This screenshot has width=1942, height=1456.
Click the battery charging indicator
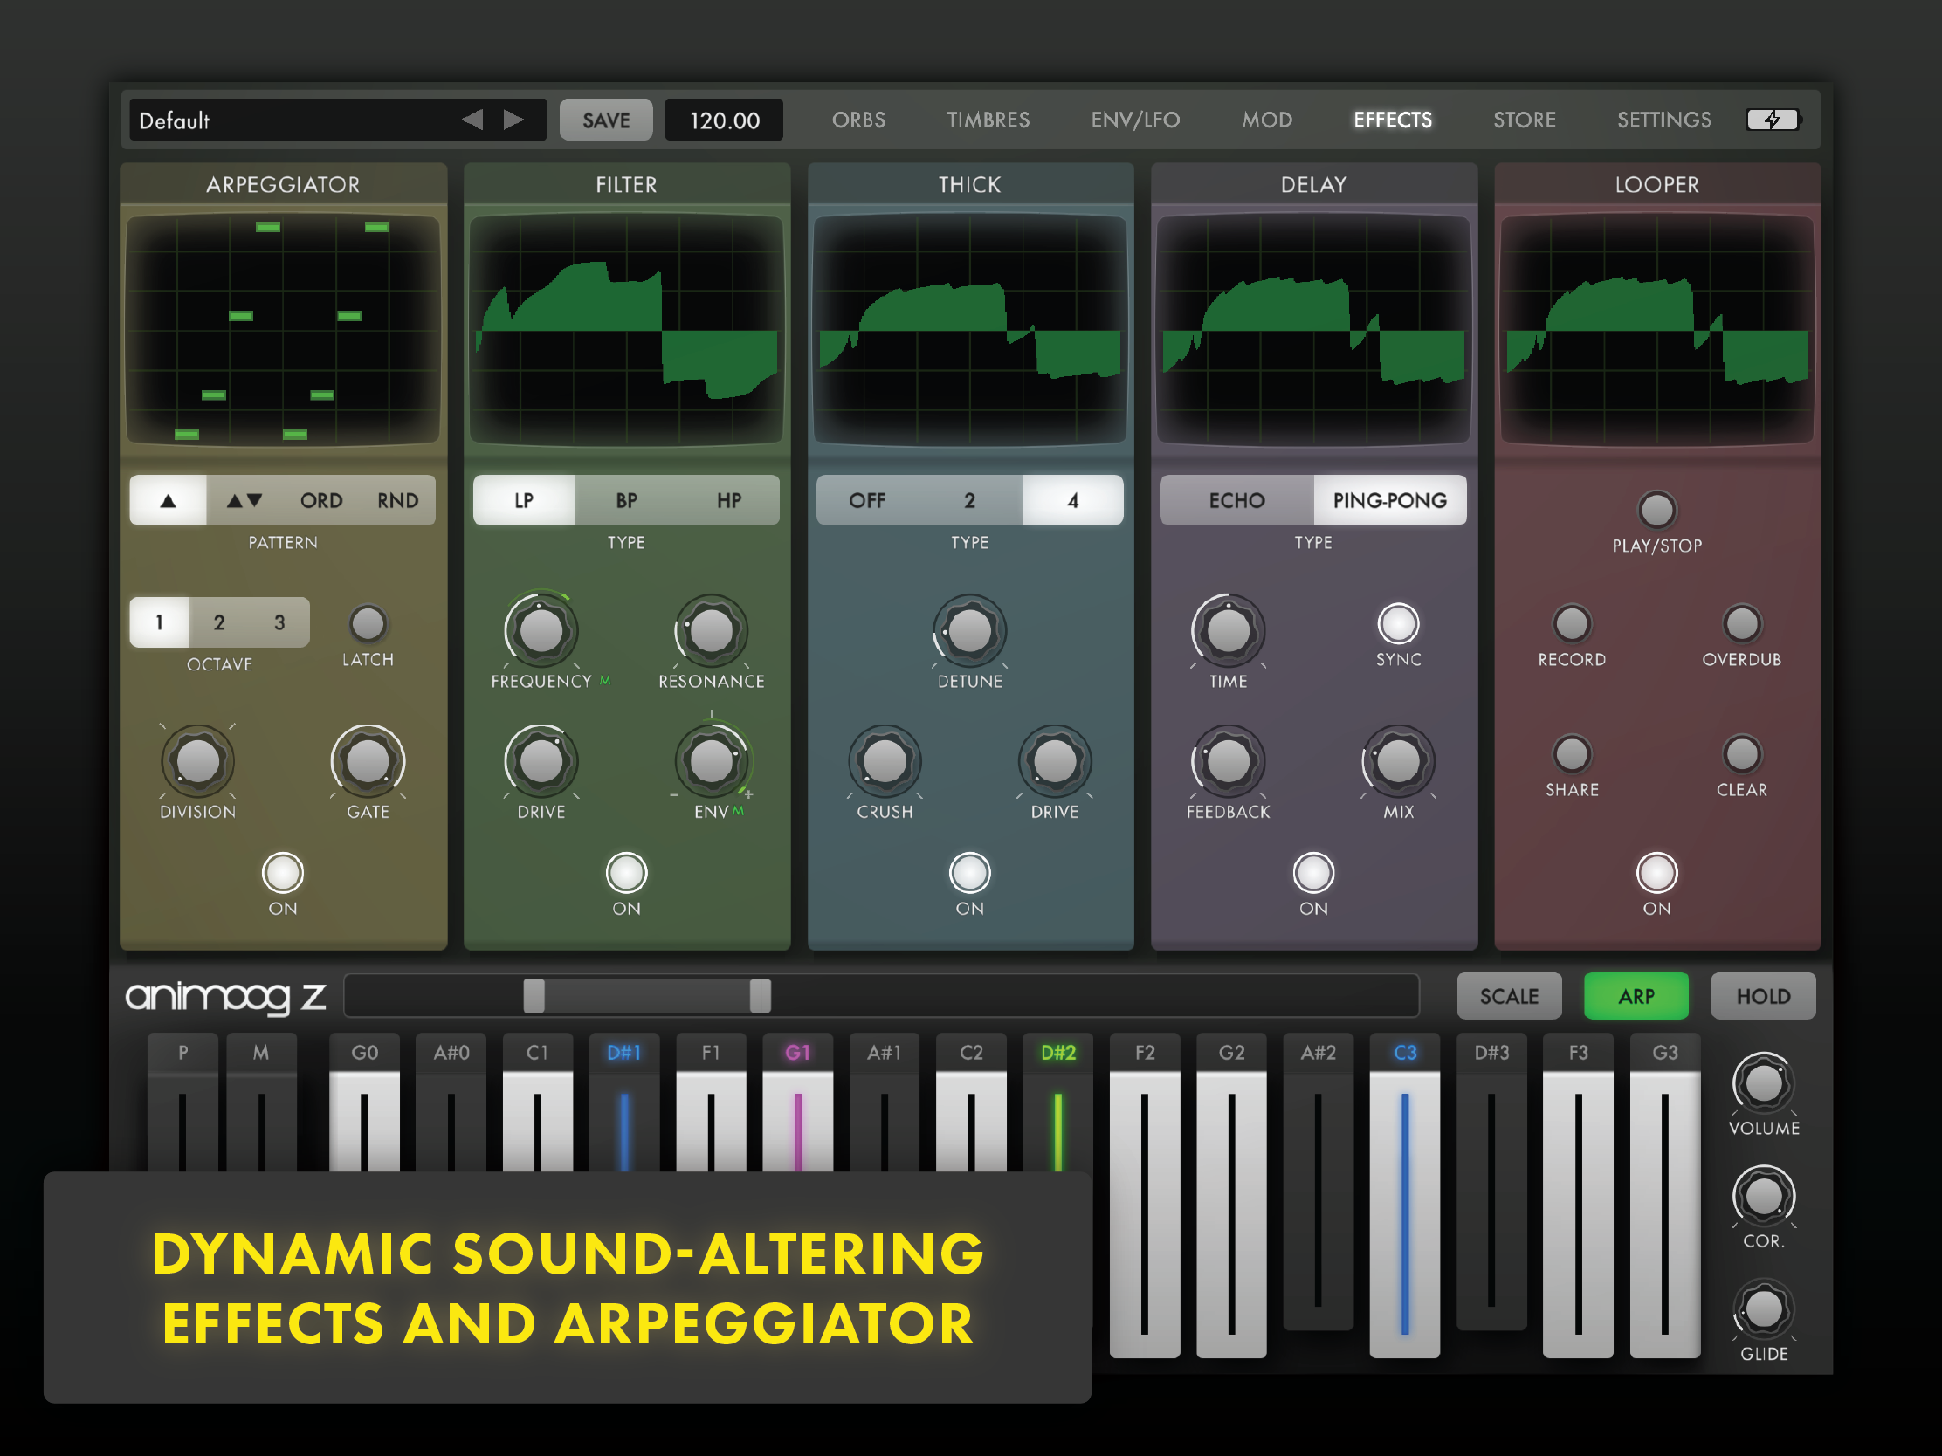pos(1772,120)
